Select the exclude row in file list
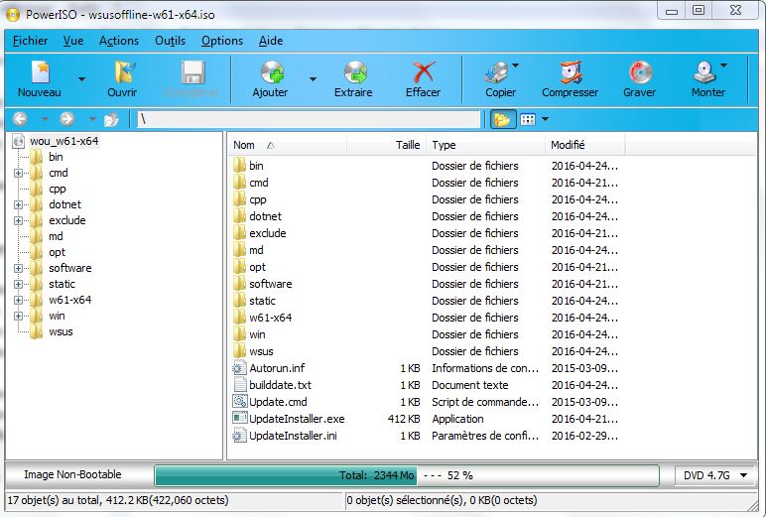This screenshot has height=517, width=766. 426,233
